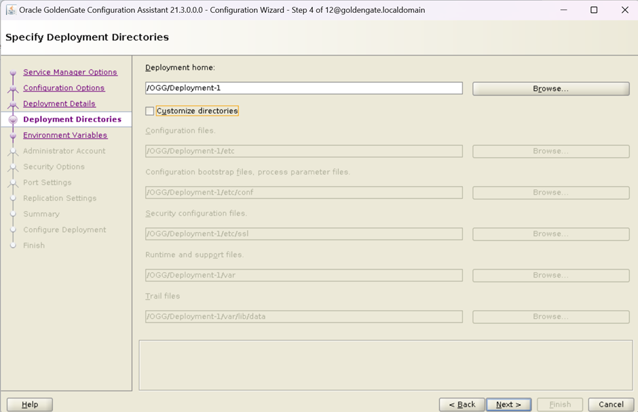This screenshot has width=638, height=412.
Task: Cancel the configuration wizard
Action: [611, 405]
